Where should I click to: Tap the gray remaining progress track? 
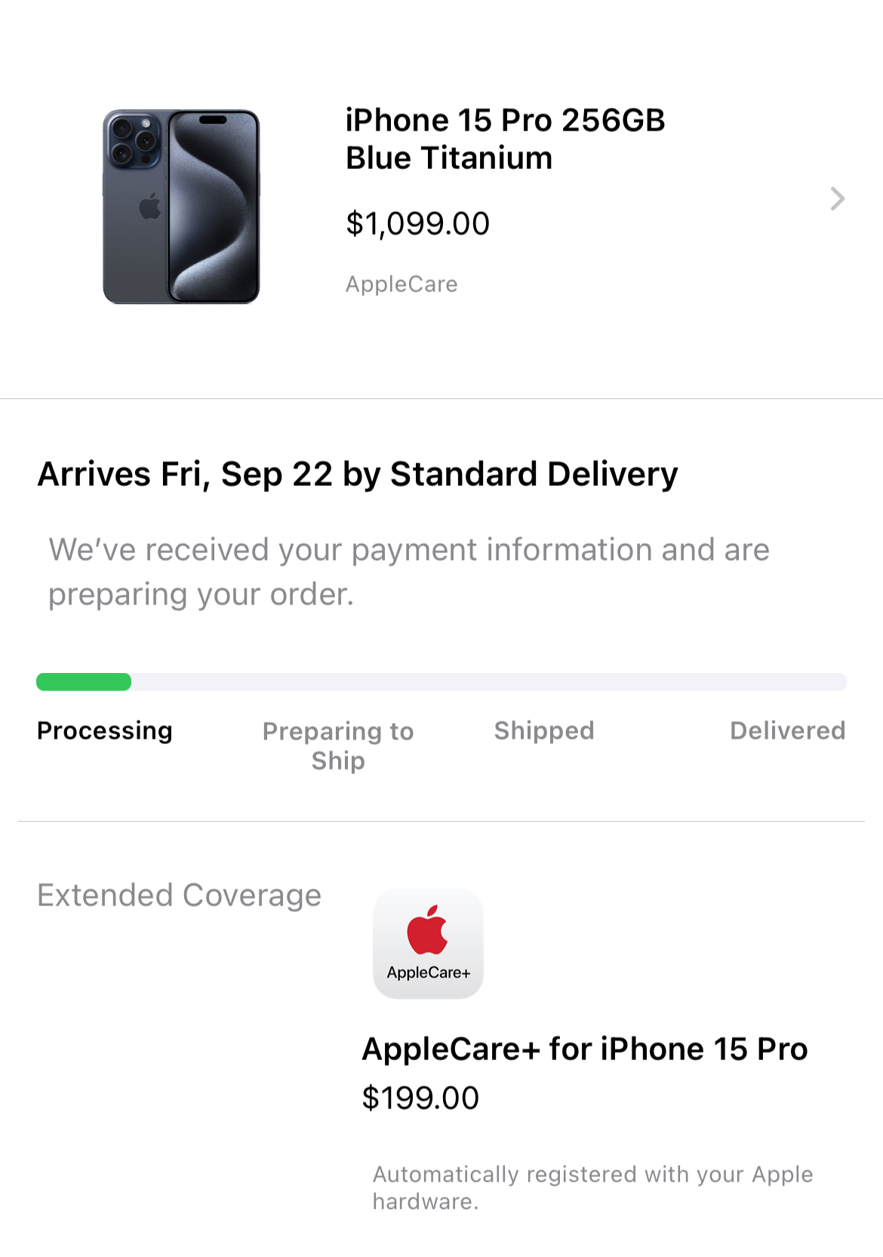(489, 682)
